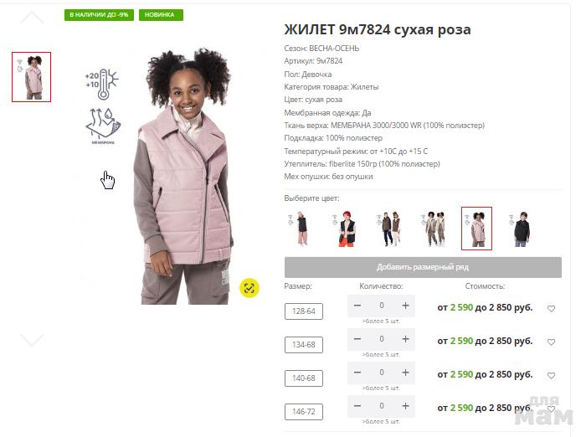Click quantity field for size 140-68
This screenshot has height=437, width=586.
pyautogui.click(x=381, y=373)
